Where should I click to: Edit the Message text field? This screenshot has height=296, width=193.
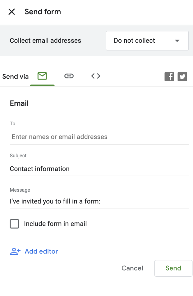99,201
